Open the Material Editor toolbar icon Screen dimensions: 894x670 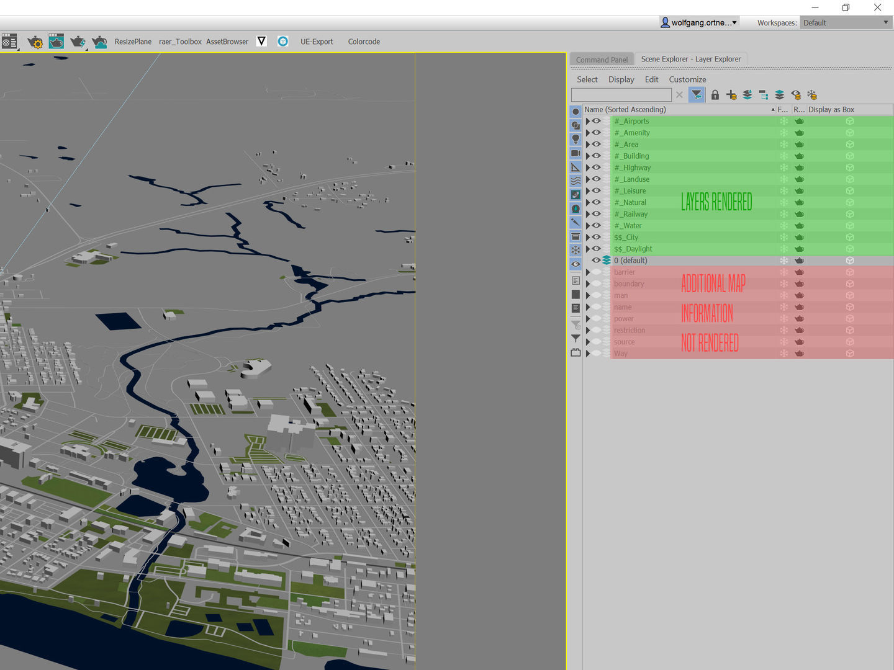click(x=9, y=42)
